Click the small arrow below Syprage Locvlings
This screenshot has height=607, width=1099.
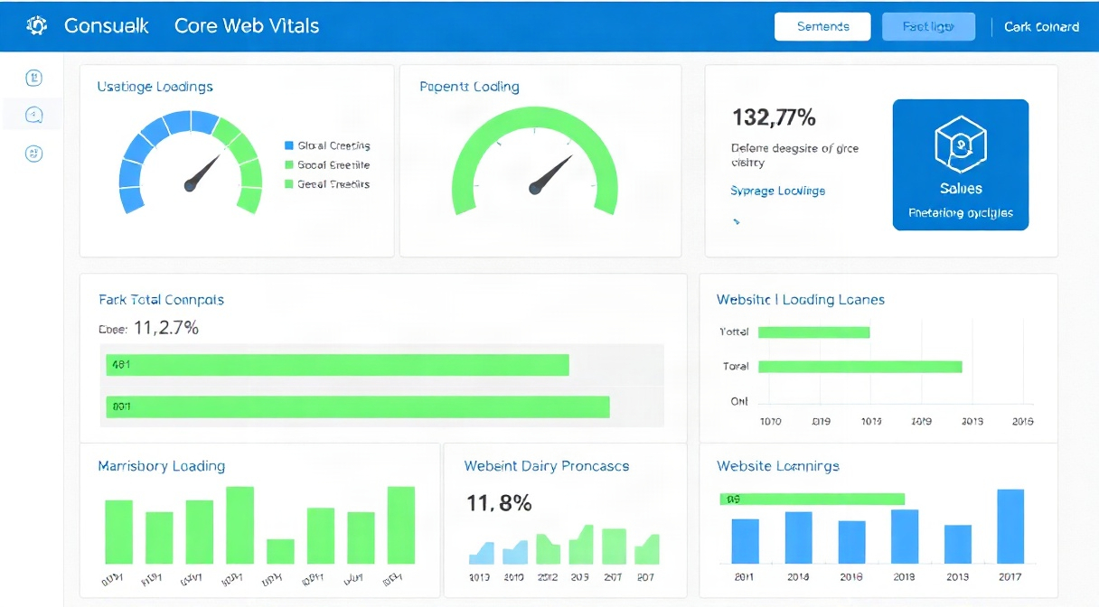tap(737, 220)
